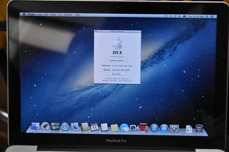Click the version number text in About window
229x152 pixels.
(117, 57)
